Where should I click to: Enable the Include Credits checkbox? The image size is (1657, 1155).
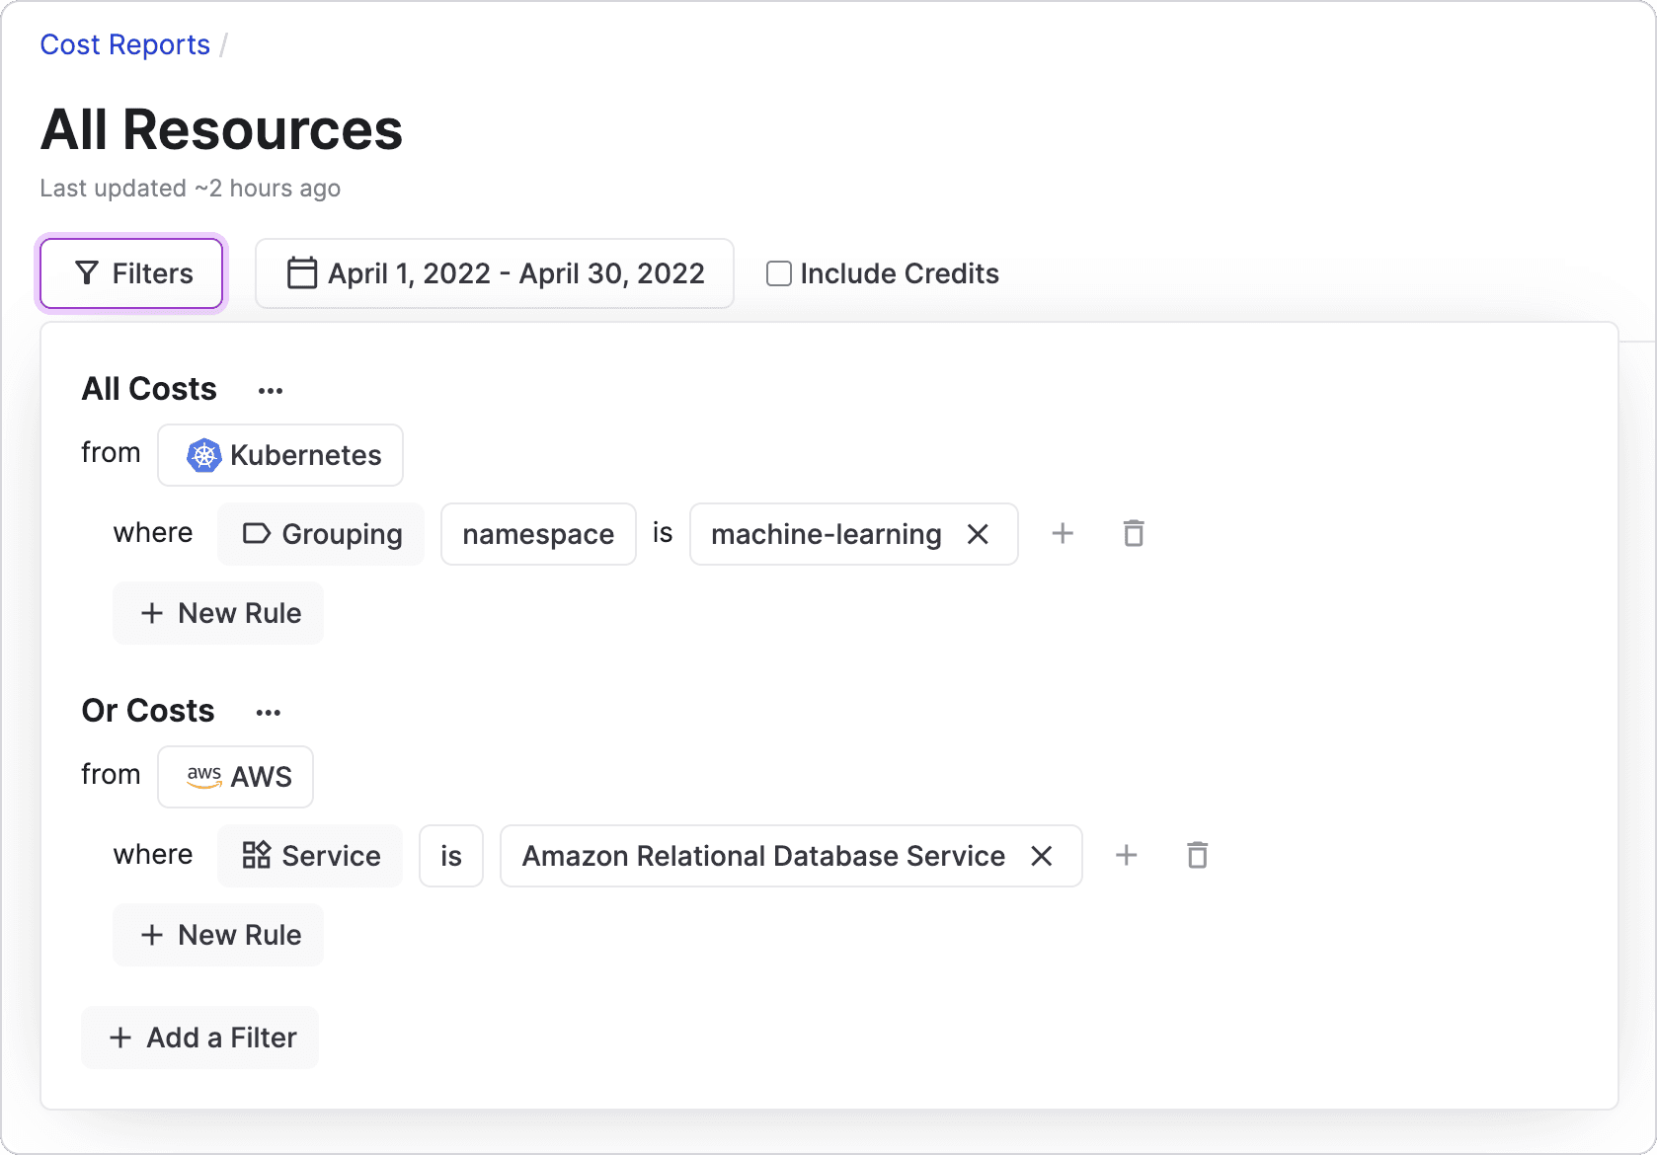tap(779, 273)
